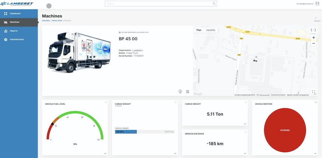The image size is (322, 158).
Task: Click the Refresh button
Action: coord(317,20)
